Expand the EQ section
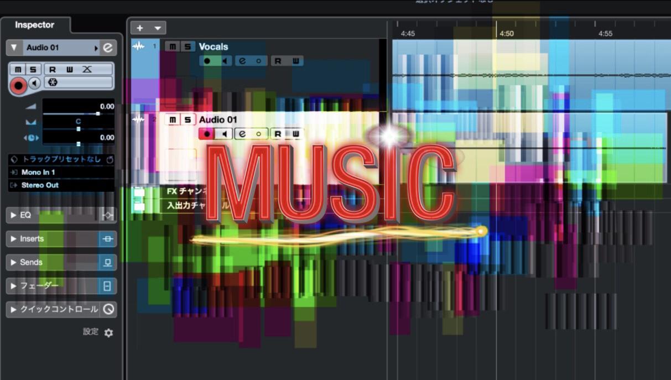671x380 pixels. 14,215
